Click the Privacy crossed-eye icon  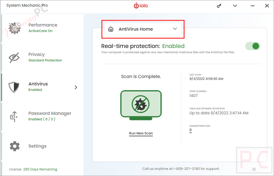[14, 58]
